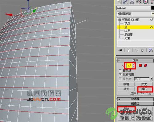Open the black object color swatch
The image size is (154, 122).
(152, 8)
